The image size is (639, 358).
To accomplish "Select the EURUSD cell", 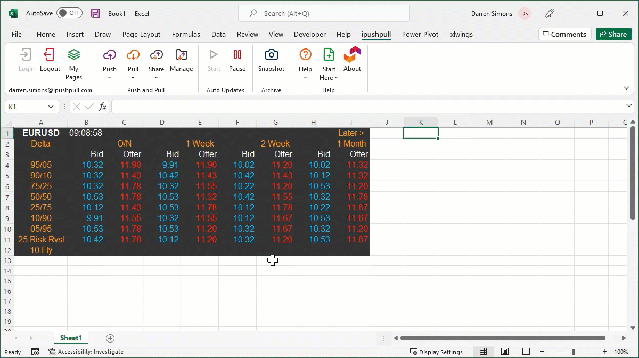I will [41, 133].
